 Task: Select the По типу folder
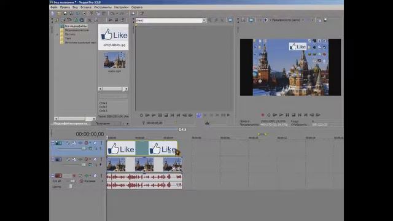(x=70, y=34)
